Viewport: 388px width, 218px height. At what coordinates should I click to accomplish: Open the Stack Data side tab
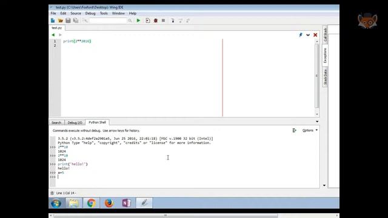[x=325, y=77]
